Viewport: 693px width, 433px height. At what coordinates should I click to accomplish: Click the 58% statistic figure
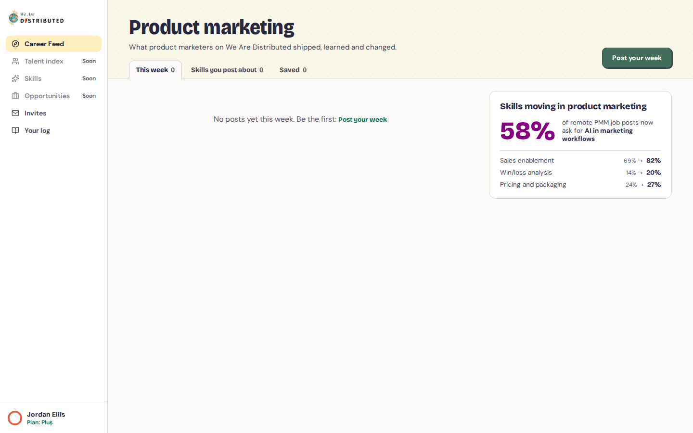(x=527, y=131)
